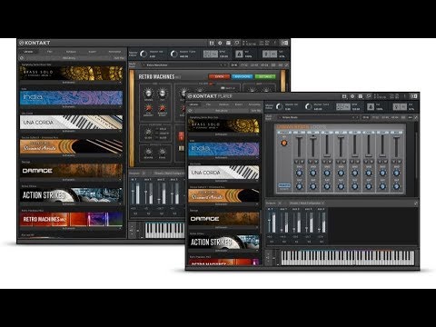Image resolution: width=436 pixels, height=327 pixels.
Task: Click the rack view icon in Kontakt Player header
Action: point(361,96)
